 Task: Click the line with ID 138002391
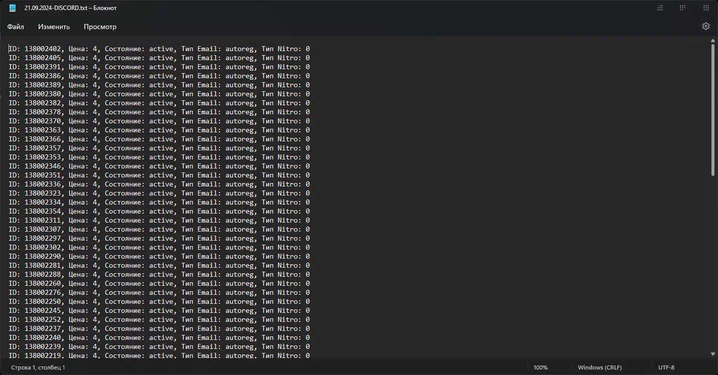point(159,67)
